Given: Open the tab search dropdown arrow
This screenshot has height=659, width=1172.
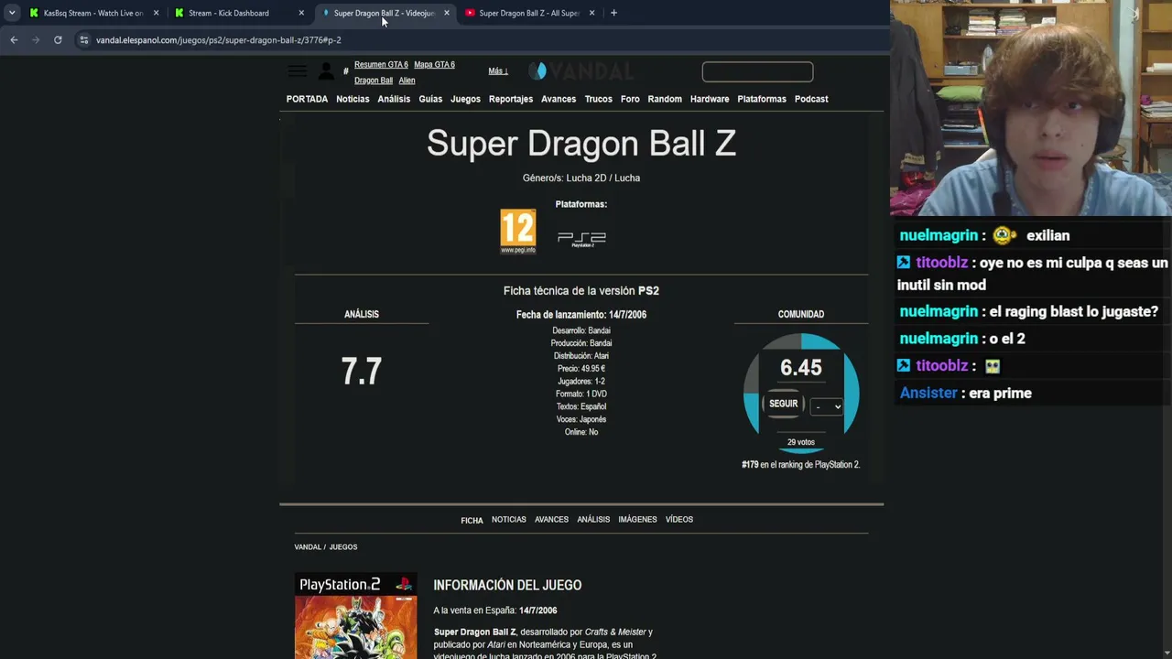Looking at the screenshot, I should (11, 13).
